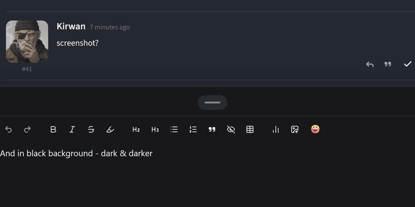This screenshot has height=207, width=415.
Task: Insert a numbered list
Action: pyautogui.click(x=193, y=129)
